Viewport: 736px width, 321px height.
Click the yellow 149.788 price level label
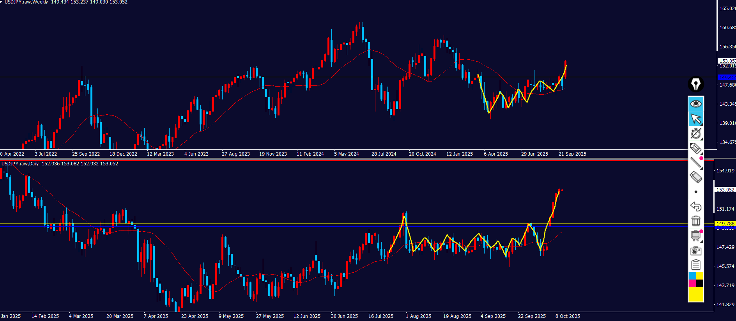(x=725, y=224)
